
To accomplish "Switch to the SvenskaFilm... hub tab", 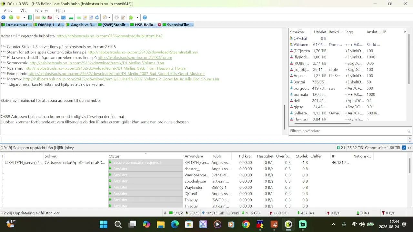I will coord(178,25).
